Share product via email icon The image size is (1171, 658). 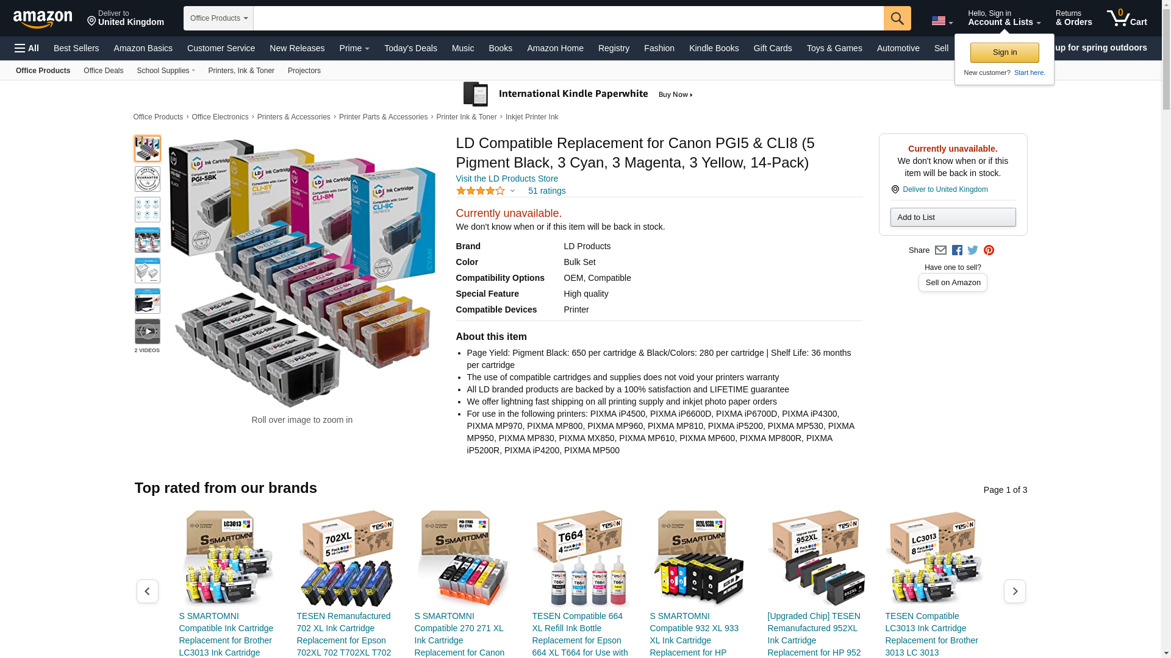(940, 250)
